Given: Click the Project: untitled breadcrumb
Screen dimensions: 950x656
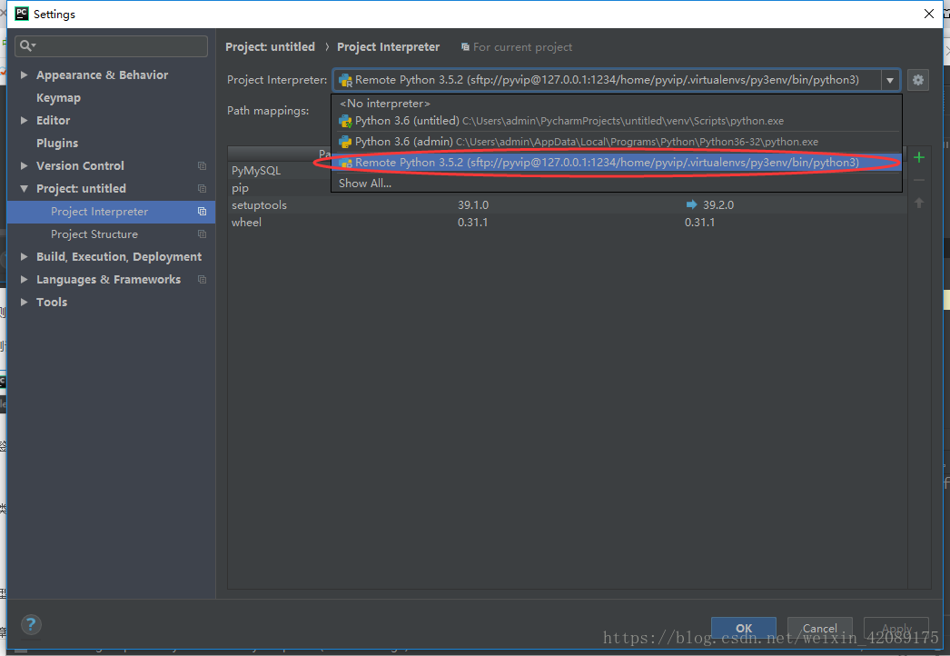Looking at the screenshot, I should click(x=271, y=46).
